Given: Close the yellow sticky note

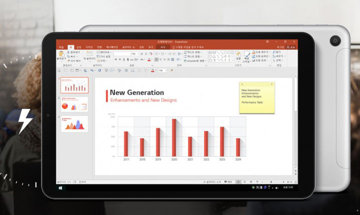Looking at the screenshot, I should pyautogui.click(x=272, y=84).
